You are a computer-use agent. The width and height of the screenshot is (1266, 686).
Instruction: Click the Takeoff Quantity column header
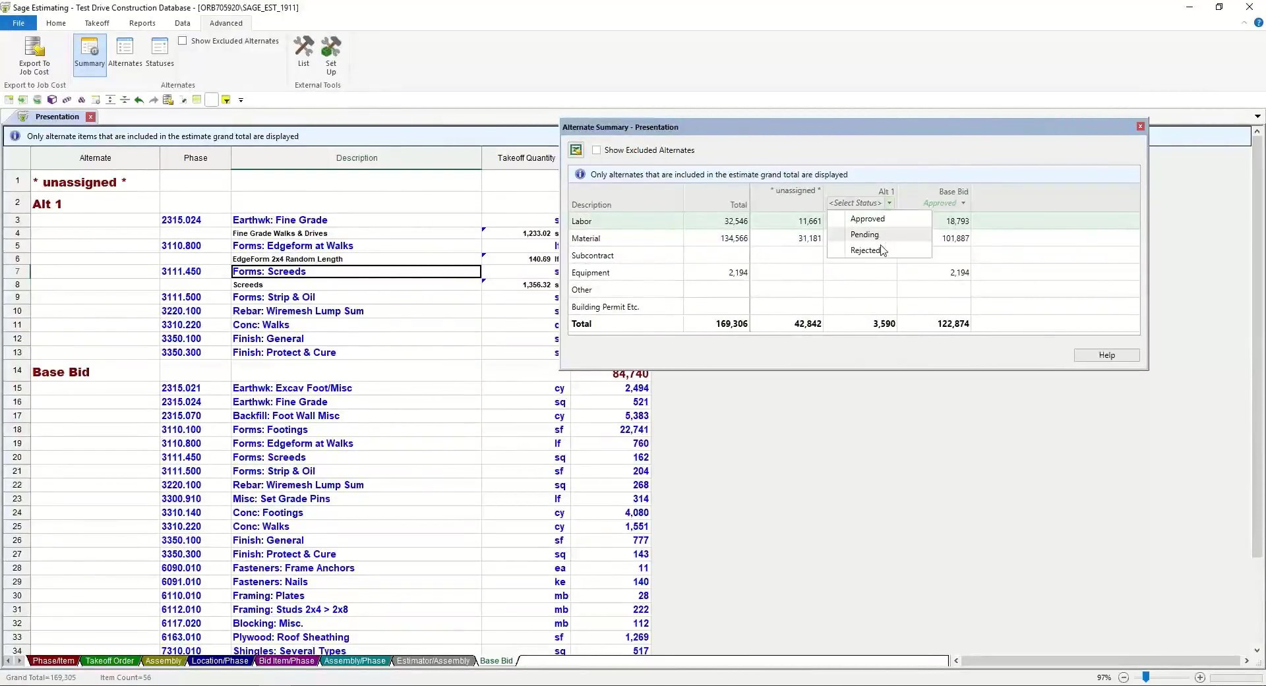point(520,158)
